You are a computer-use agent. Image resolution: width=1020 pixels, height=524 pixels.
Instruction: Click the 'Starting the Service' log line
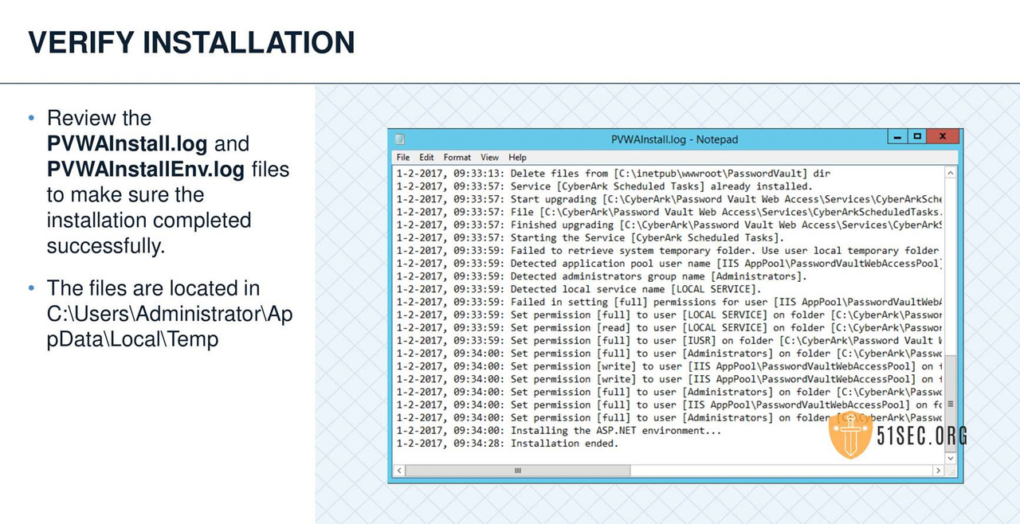pos(590,237)
